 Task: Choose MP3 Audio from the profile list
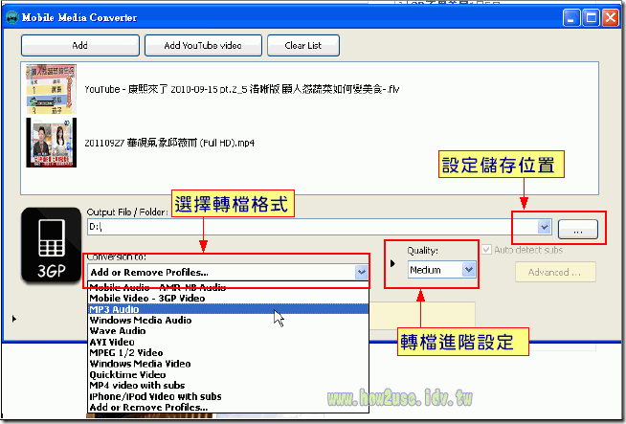pos(114,310)
